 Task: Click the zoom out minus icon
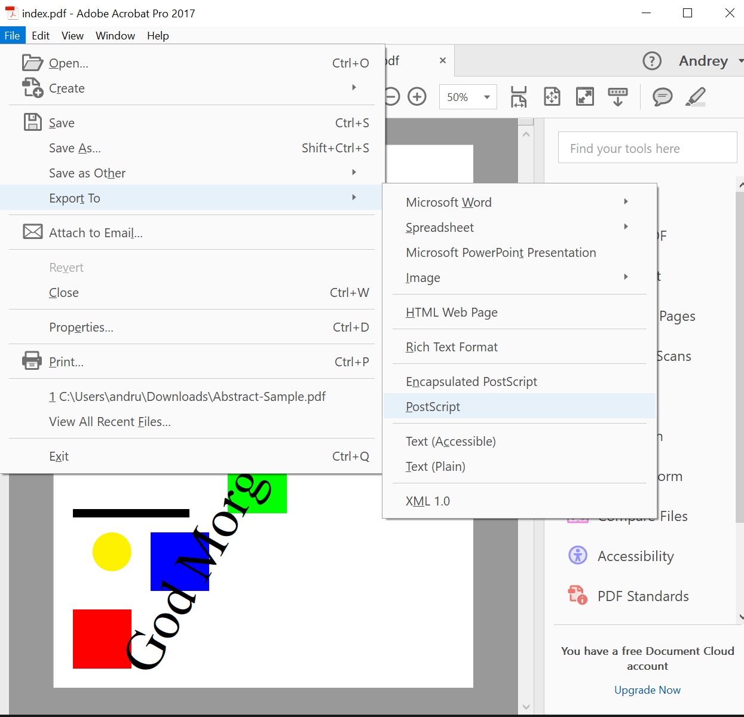pos(391,96)
